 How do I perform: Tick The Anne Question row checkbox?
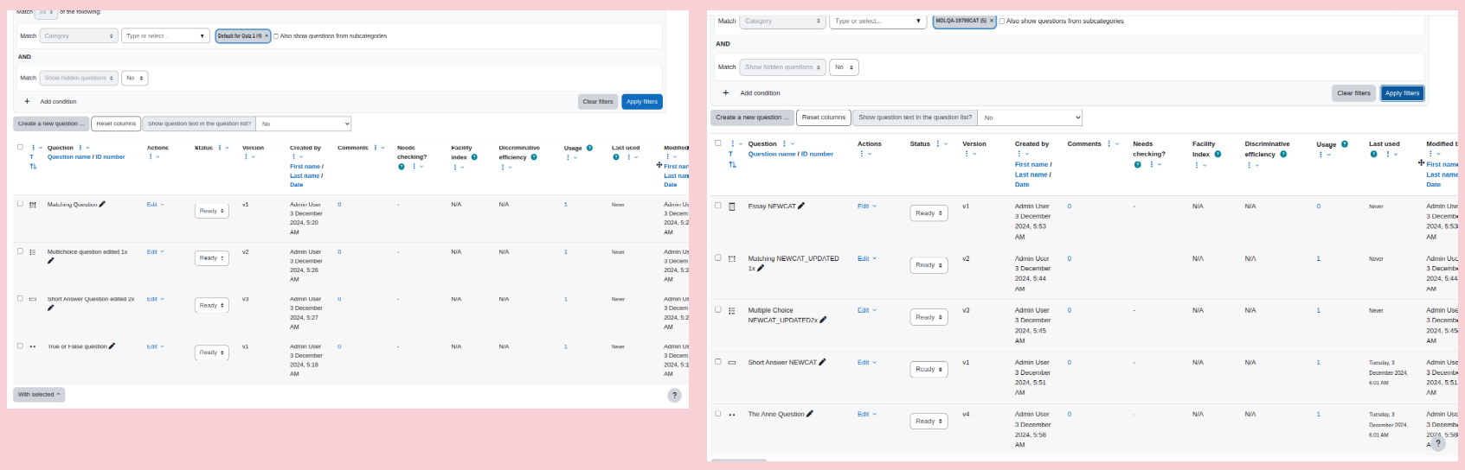pyautogui.click(x=717, y=413)
